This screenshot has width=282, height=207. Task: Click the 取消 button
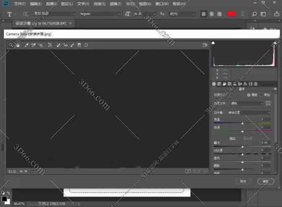[x=243, y=181]
